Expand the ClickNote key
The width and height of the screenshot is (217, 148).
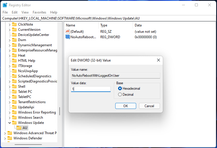[9, 25]
